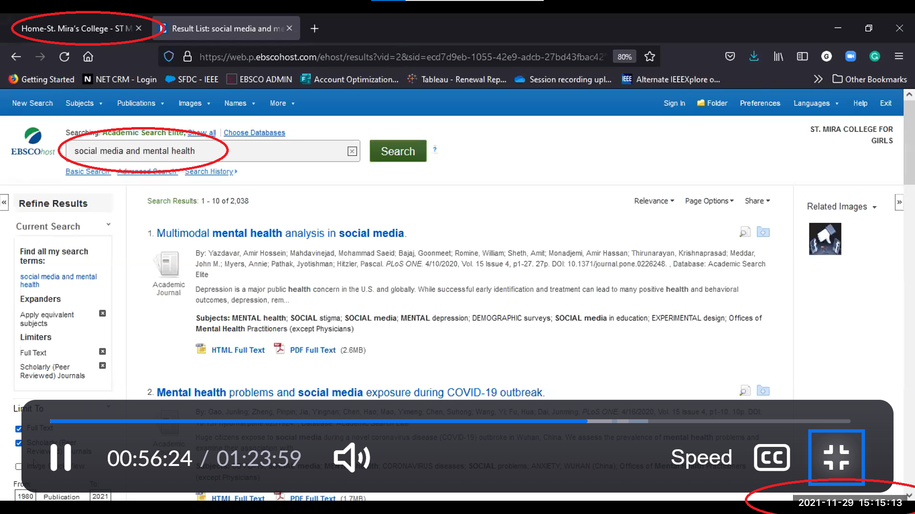Click the EBSCOhost logo
This screenshot has height=514, width=915.
tap(31, 140)
